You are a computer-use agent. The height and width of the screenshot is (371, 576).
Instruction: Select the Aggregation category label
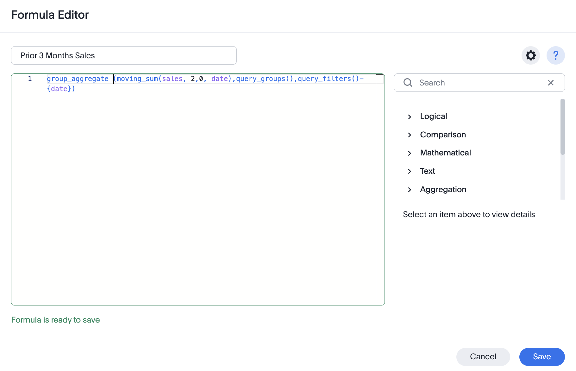[x=443, y=189]
